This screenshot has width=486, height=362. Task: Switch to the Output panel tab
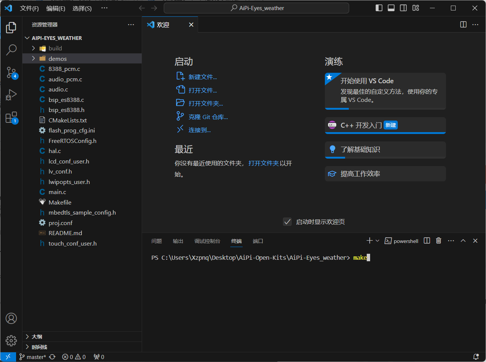178,241
